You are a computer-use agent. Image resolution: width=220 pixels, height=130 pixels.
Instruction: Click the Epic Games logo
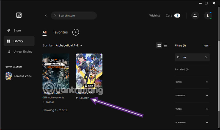coord(19,15)
